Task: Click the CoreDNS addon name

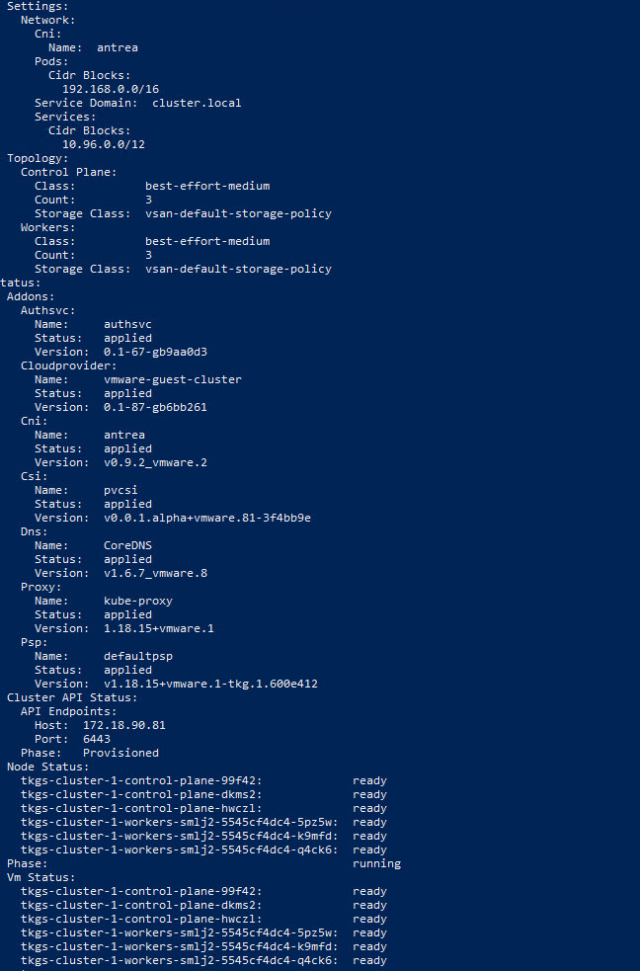Action: pos(127,545)
